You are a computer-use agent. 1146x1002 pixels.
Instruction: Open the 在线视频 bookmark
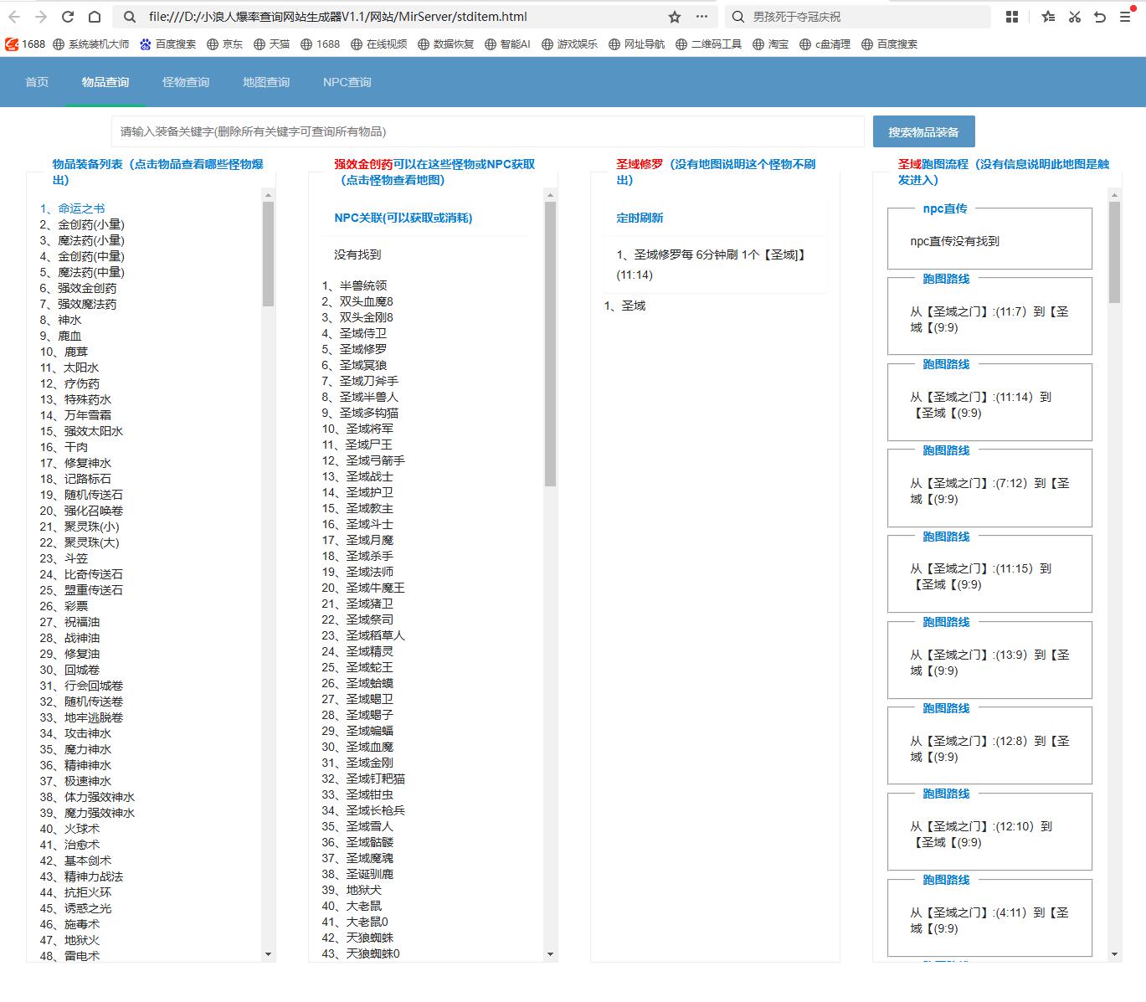click(x=378, y=44)
